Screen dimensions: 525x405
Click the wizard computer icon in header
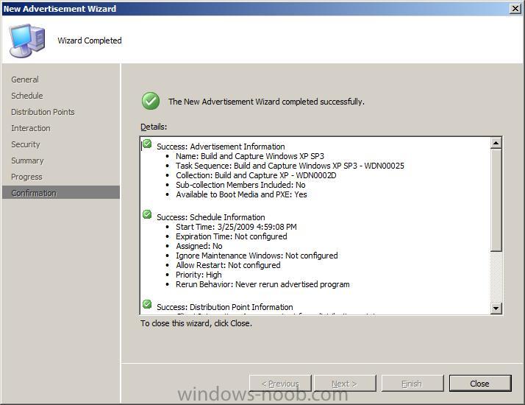click(26, 40)
